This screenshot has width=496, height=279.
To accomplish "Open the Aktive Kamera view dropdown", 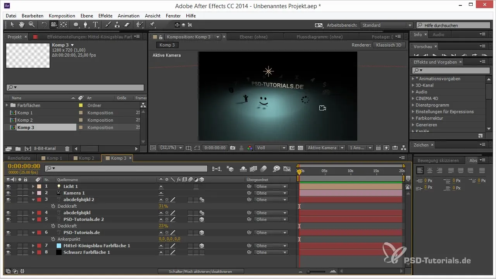I will coord(325,148).
